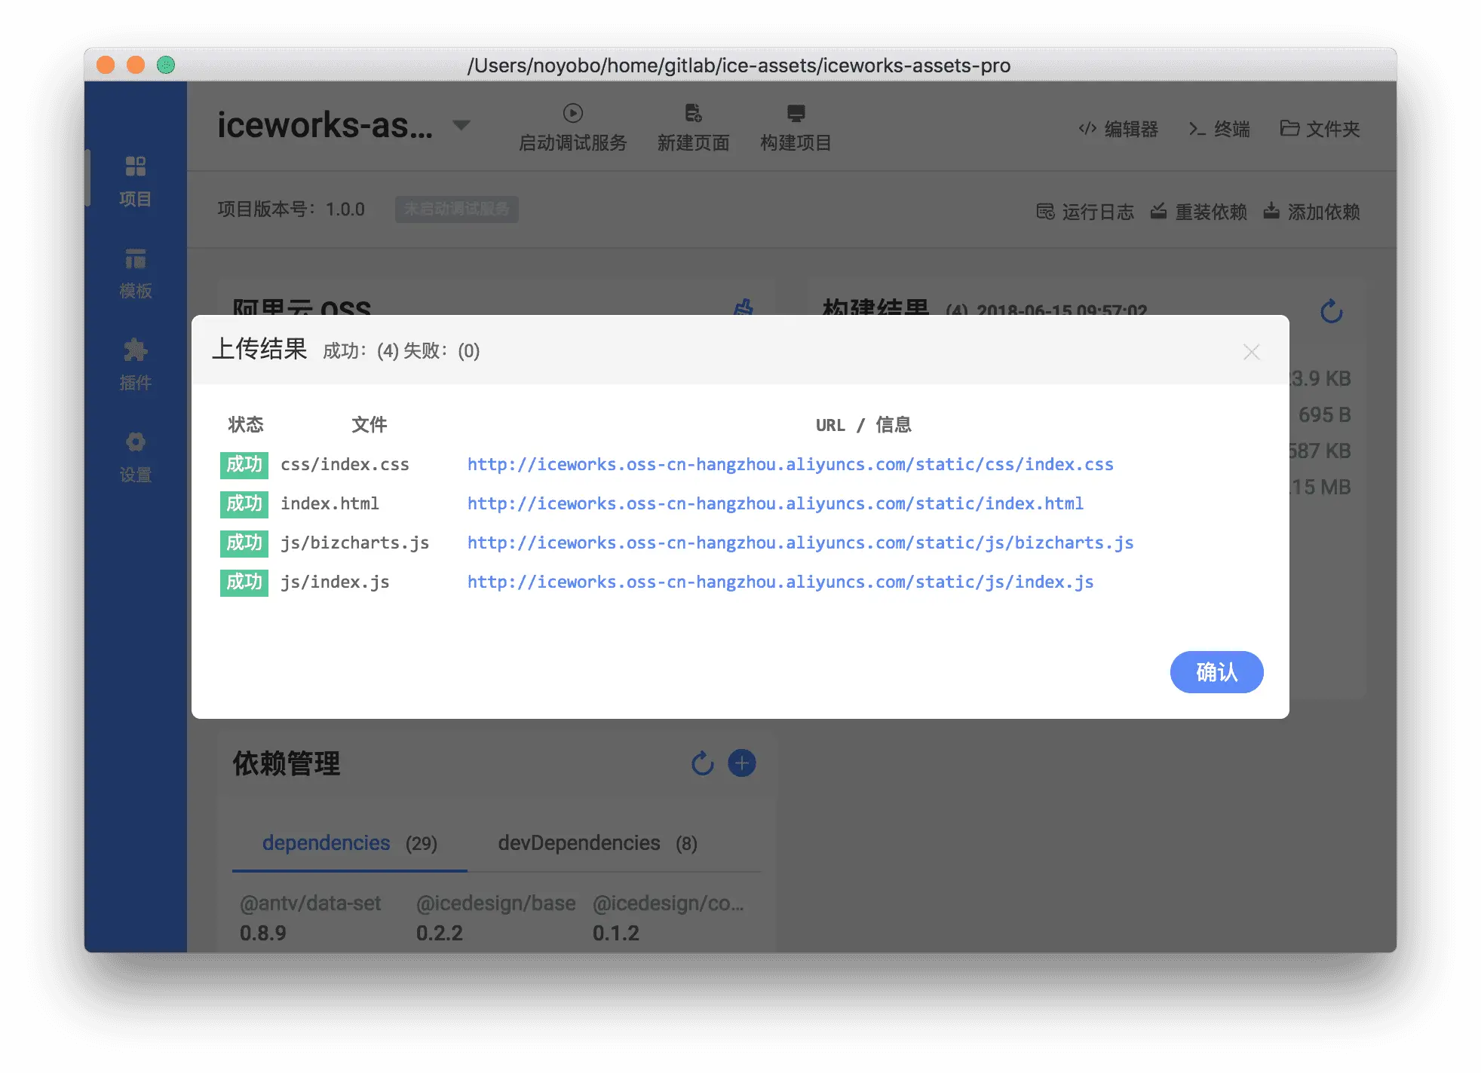Open the js/index.js uploaded URL link
The height and width of the screenshot is (1073, 1481).
(x=780, y=582)
